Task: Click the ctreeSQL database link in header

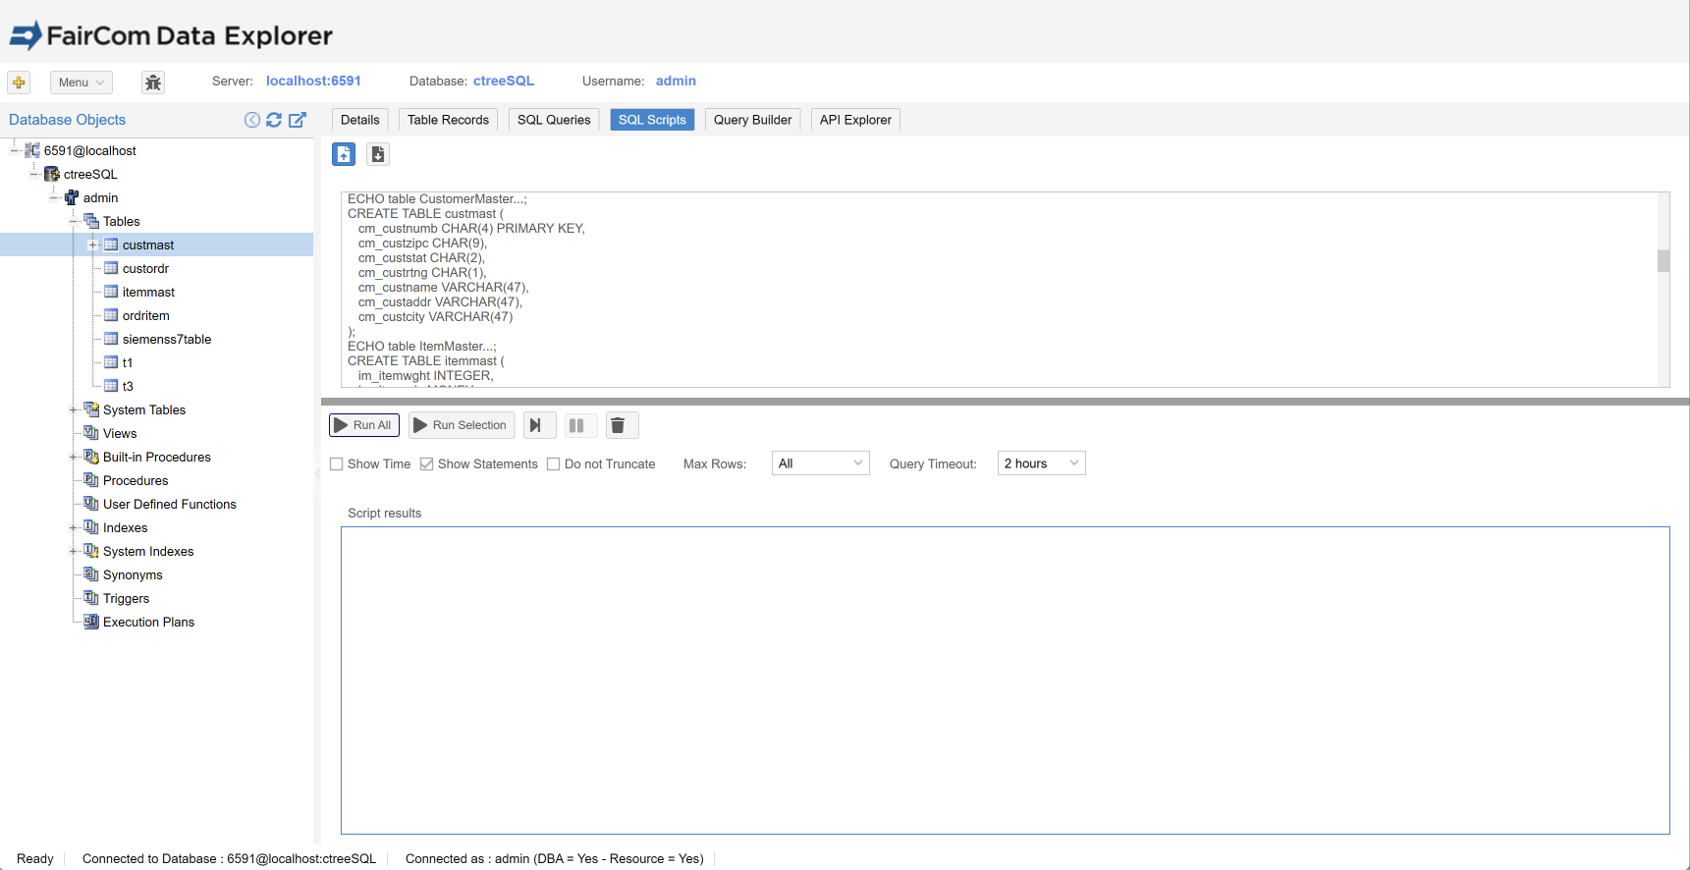Action: click(x=504, y=81)
